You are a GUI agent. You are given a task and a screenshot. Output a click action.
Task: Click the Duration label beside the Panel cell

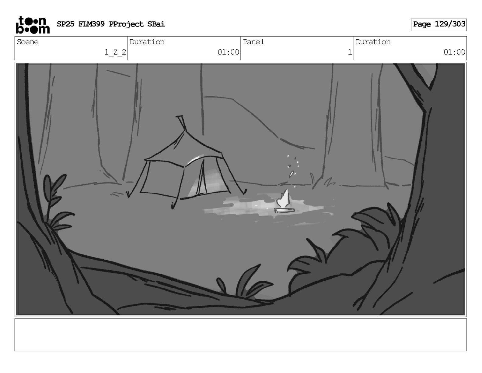tap(373, 42)
